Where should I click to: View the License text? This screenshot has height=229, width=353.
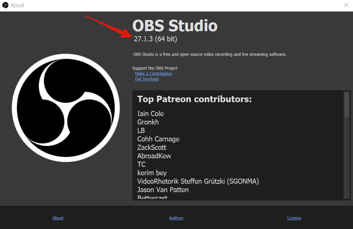(294, 218)
